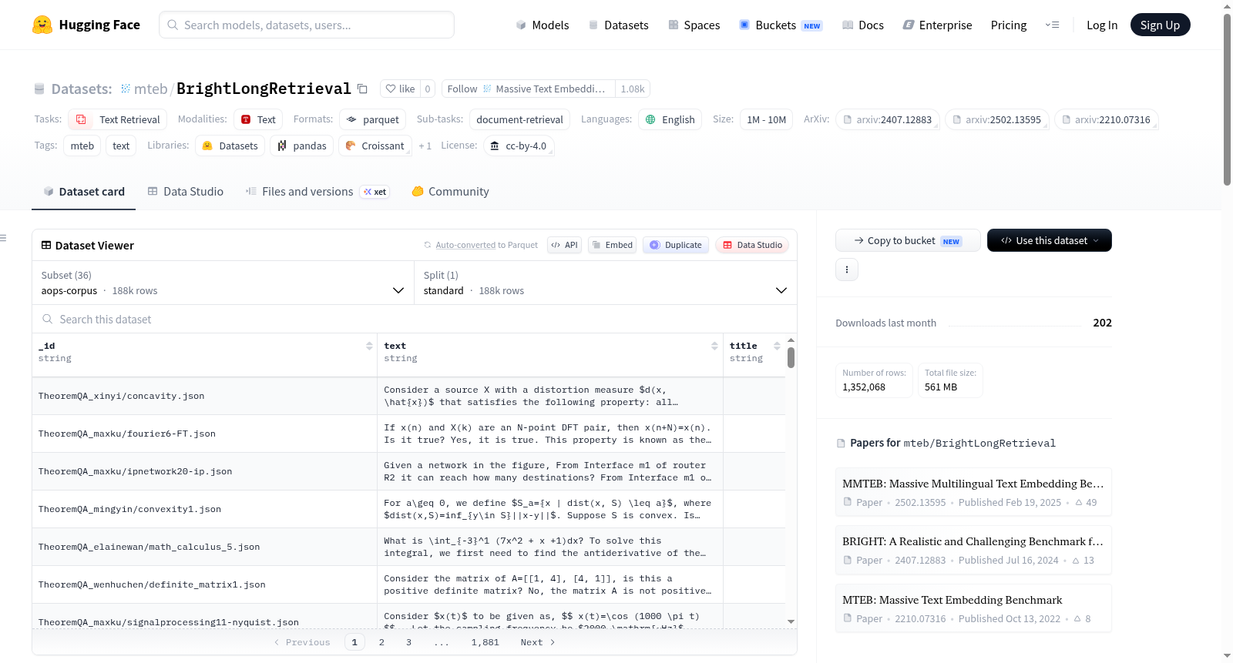Select the Croissant library tag
The width and height of the screenshot is (1233, 663).
[x=375, y=146]
